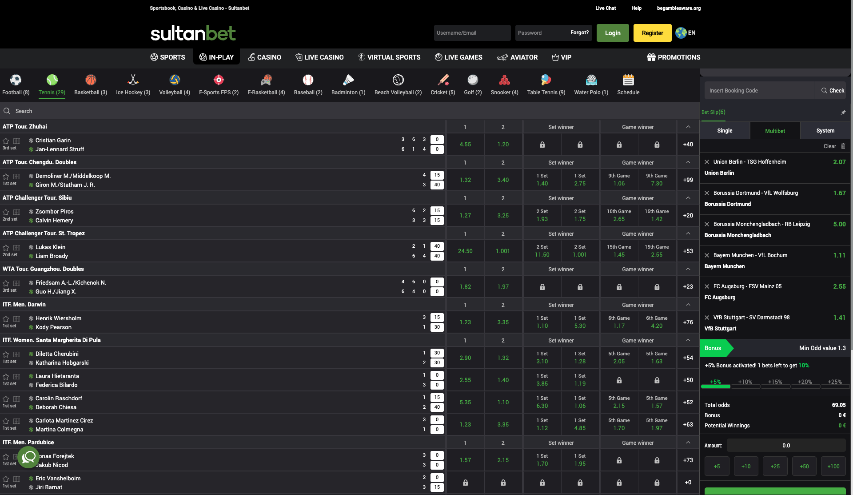Image resolution: width=853 pixels, height=495 pixels.
Task: Click the Register button
Action: tap(652, 32)
